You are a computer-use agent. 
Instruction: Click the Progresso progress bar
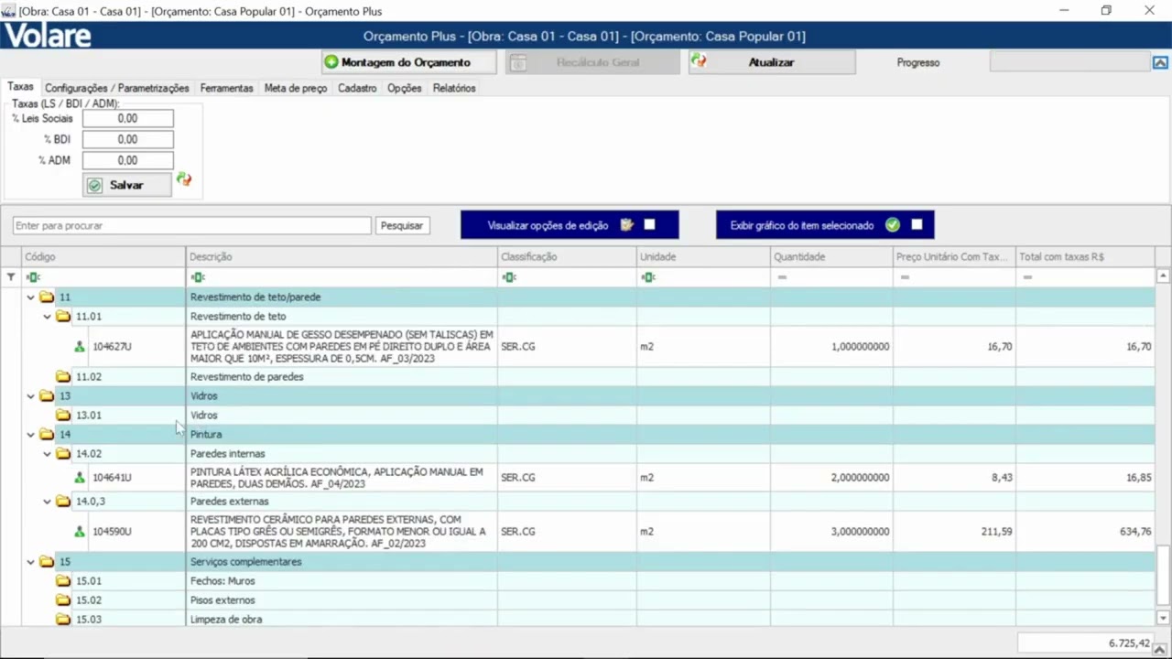click(1069, 62)
